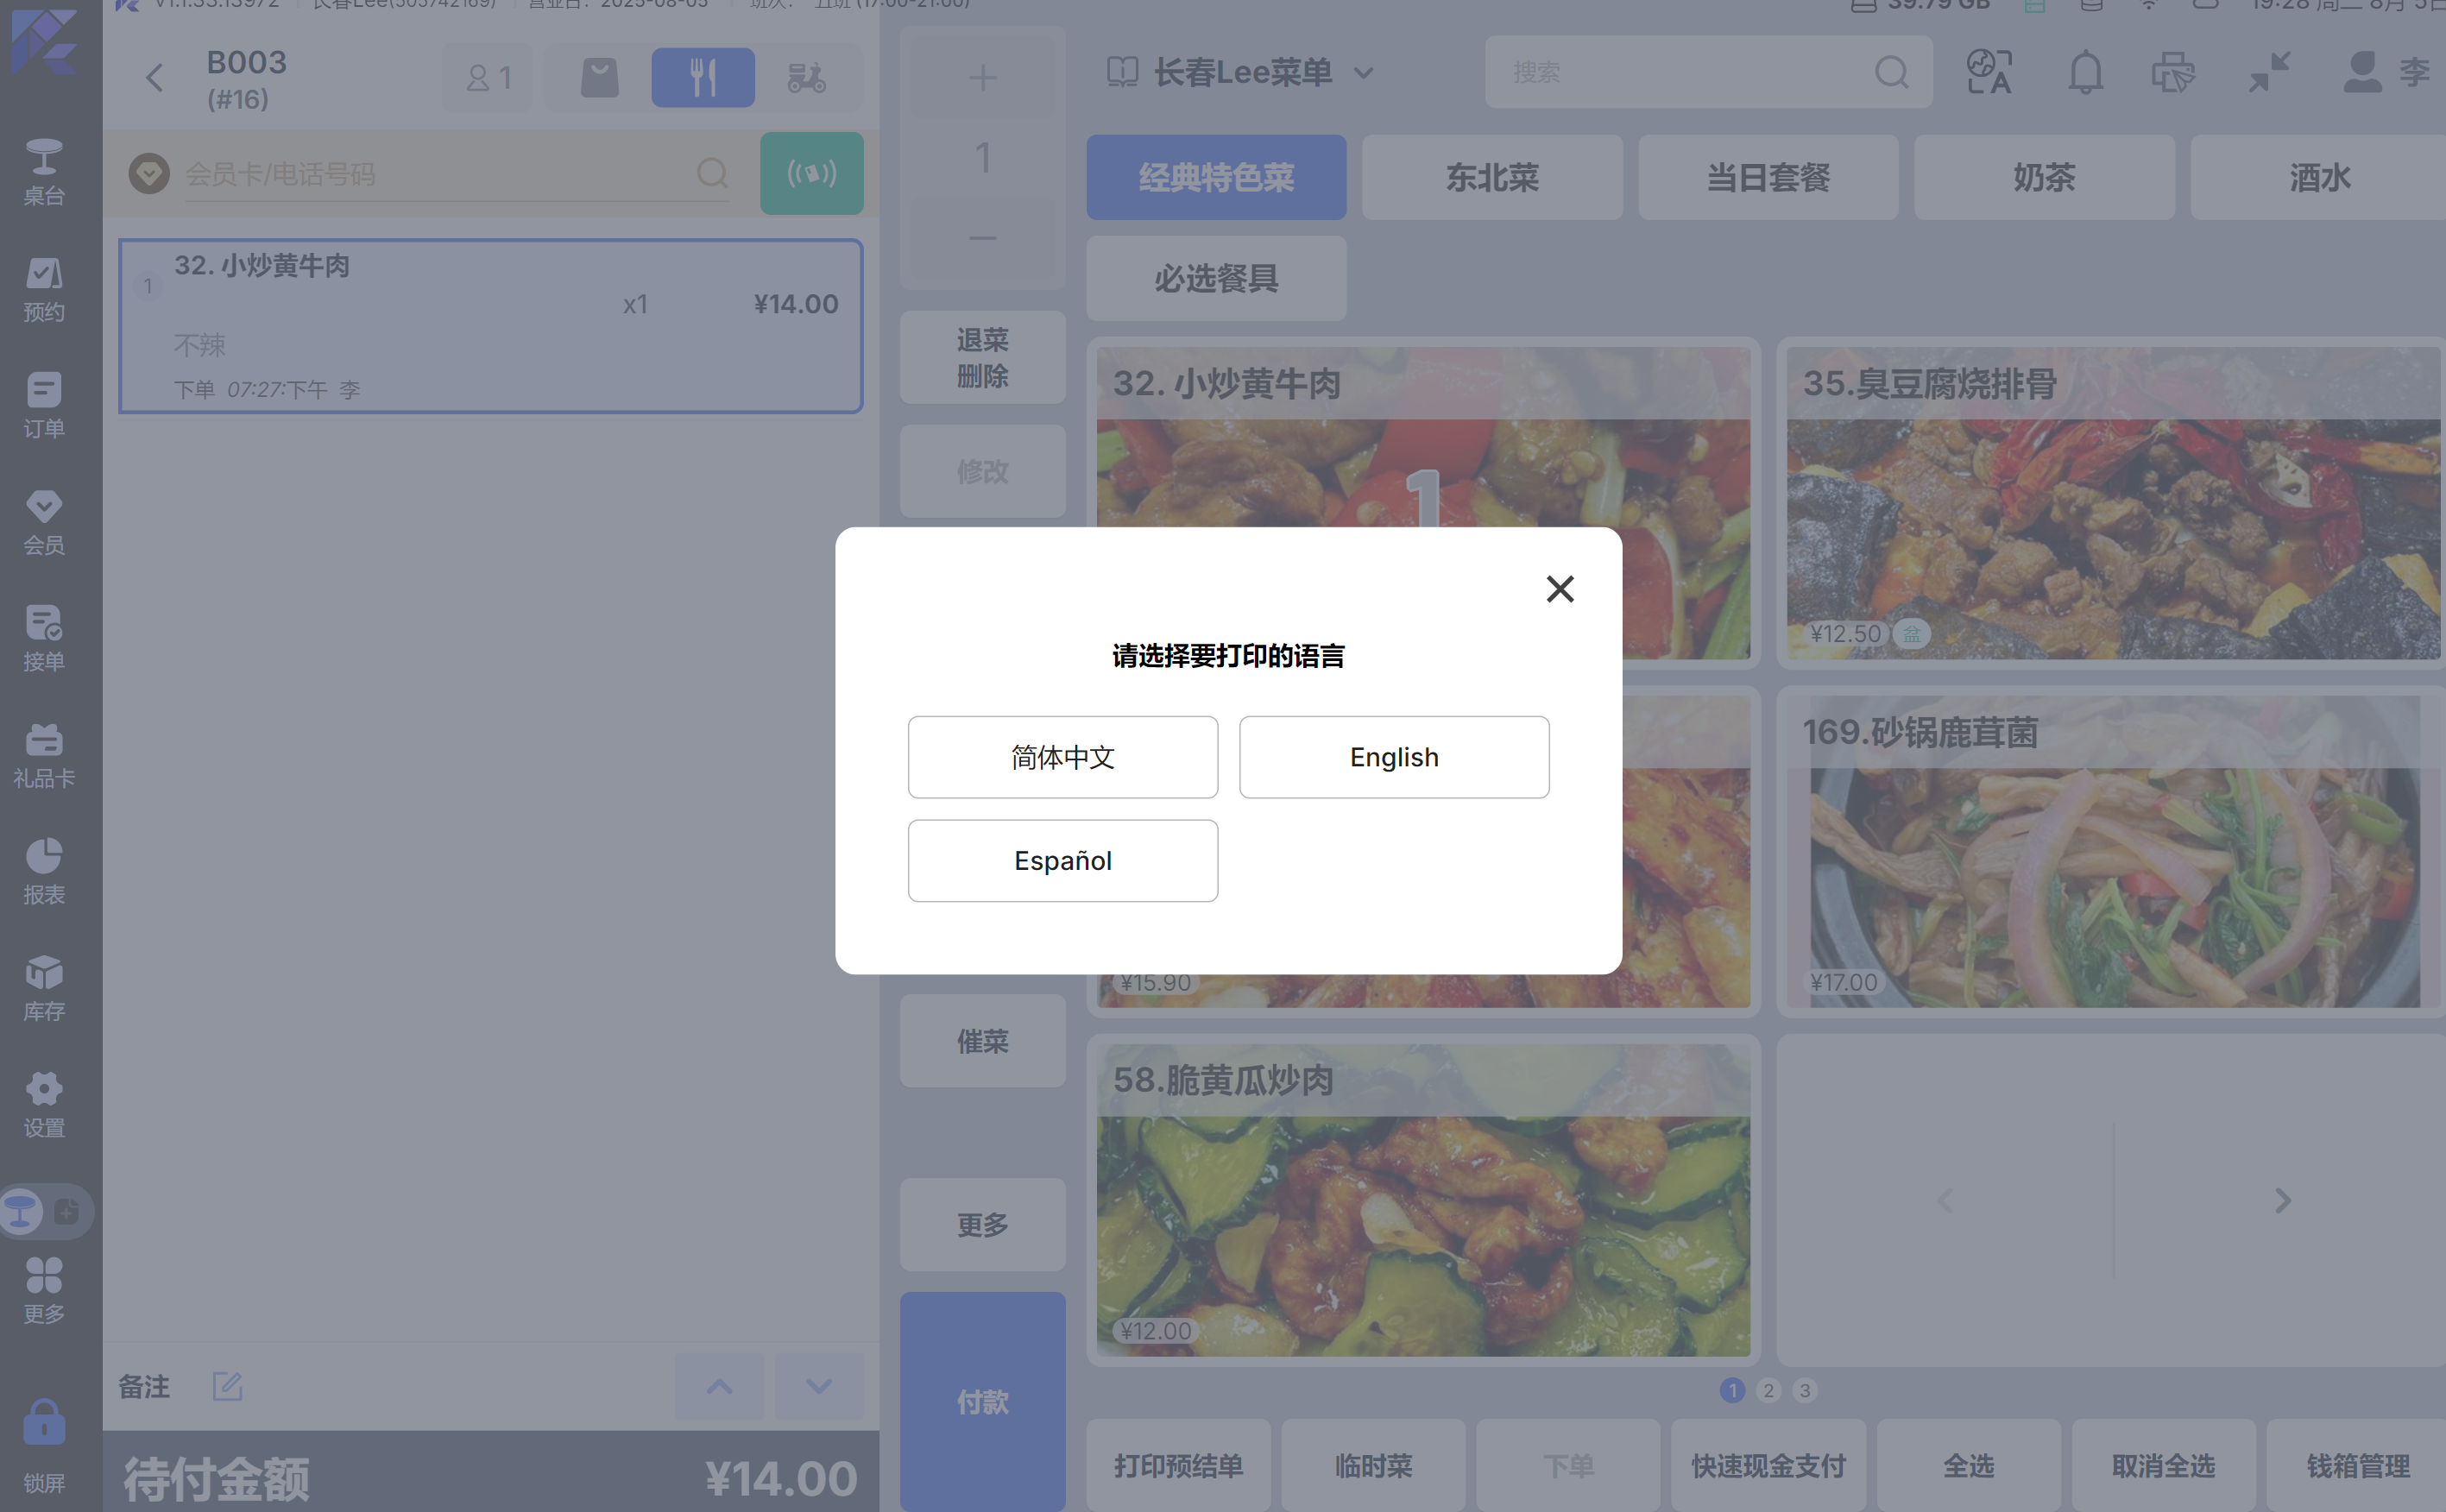2446x1512 pixels.
Task: Click the 付款 payment button
Action: point(982,1402)
